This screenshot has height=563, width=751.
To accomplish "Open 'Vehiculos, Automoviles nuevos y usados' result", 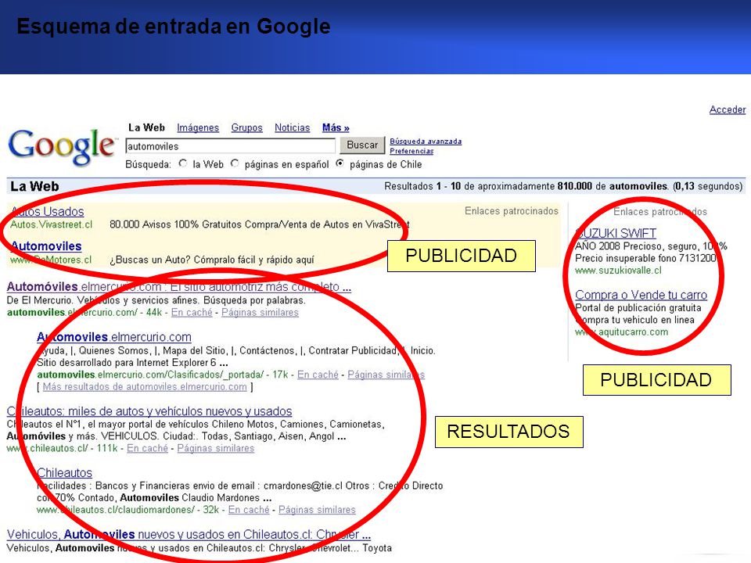I will pos(189,534).
